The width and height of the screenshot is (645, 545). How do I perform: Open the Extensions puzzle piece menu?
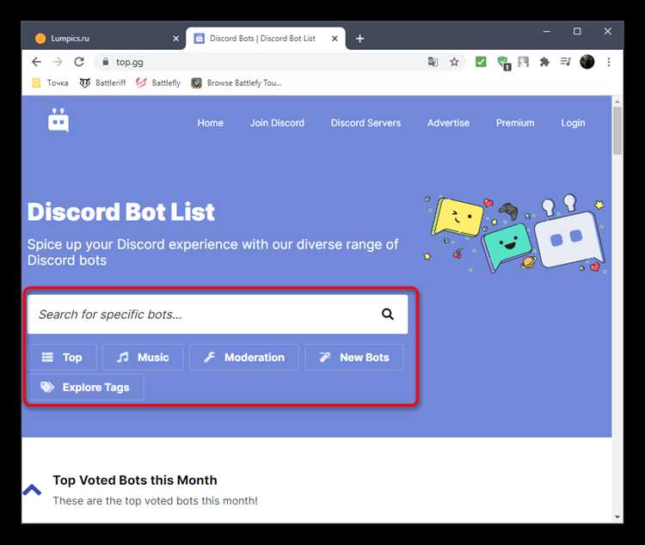544,62
